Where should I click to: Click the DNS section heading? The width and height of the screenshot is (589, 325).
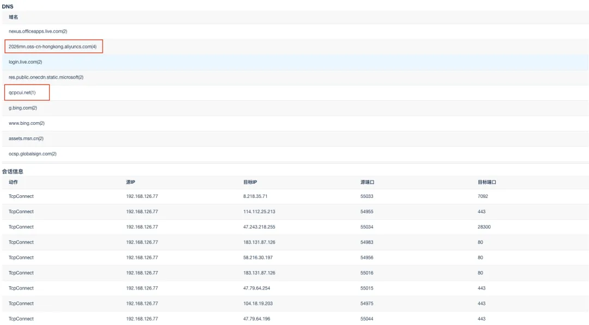click(8, 7)
